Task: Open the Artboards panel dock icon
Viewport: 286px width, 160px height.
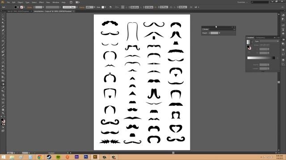Action: point(283,64)
